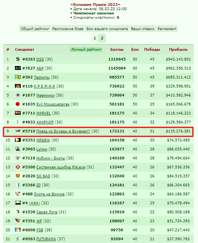Click the SO BAD syndicate emblem icon
198x243 pixels.
coord(18,176)
